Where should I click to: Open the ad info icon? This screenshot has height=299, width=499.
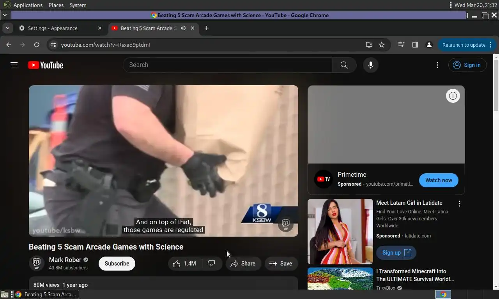453,96
